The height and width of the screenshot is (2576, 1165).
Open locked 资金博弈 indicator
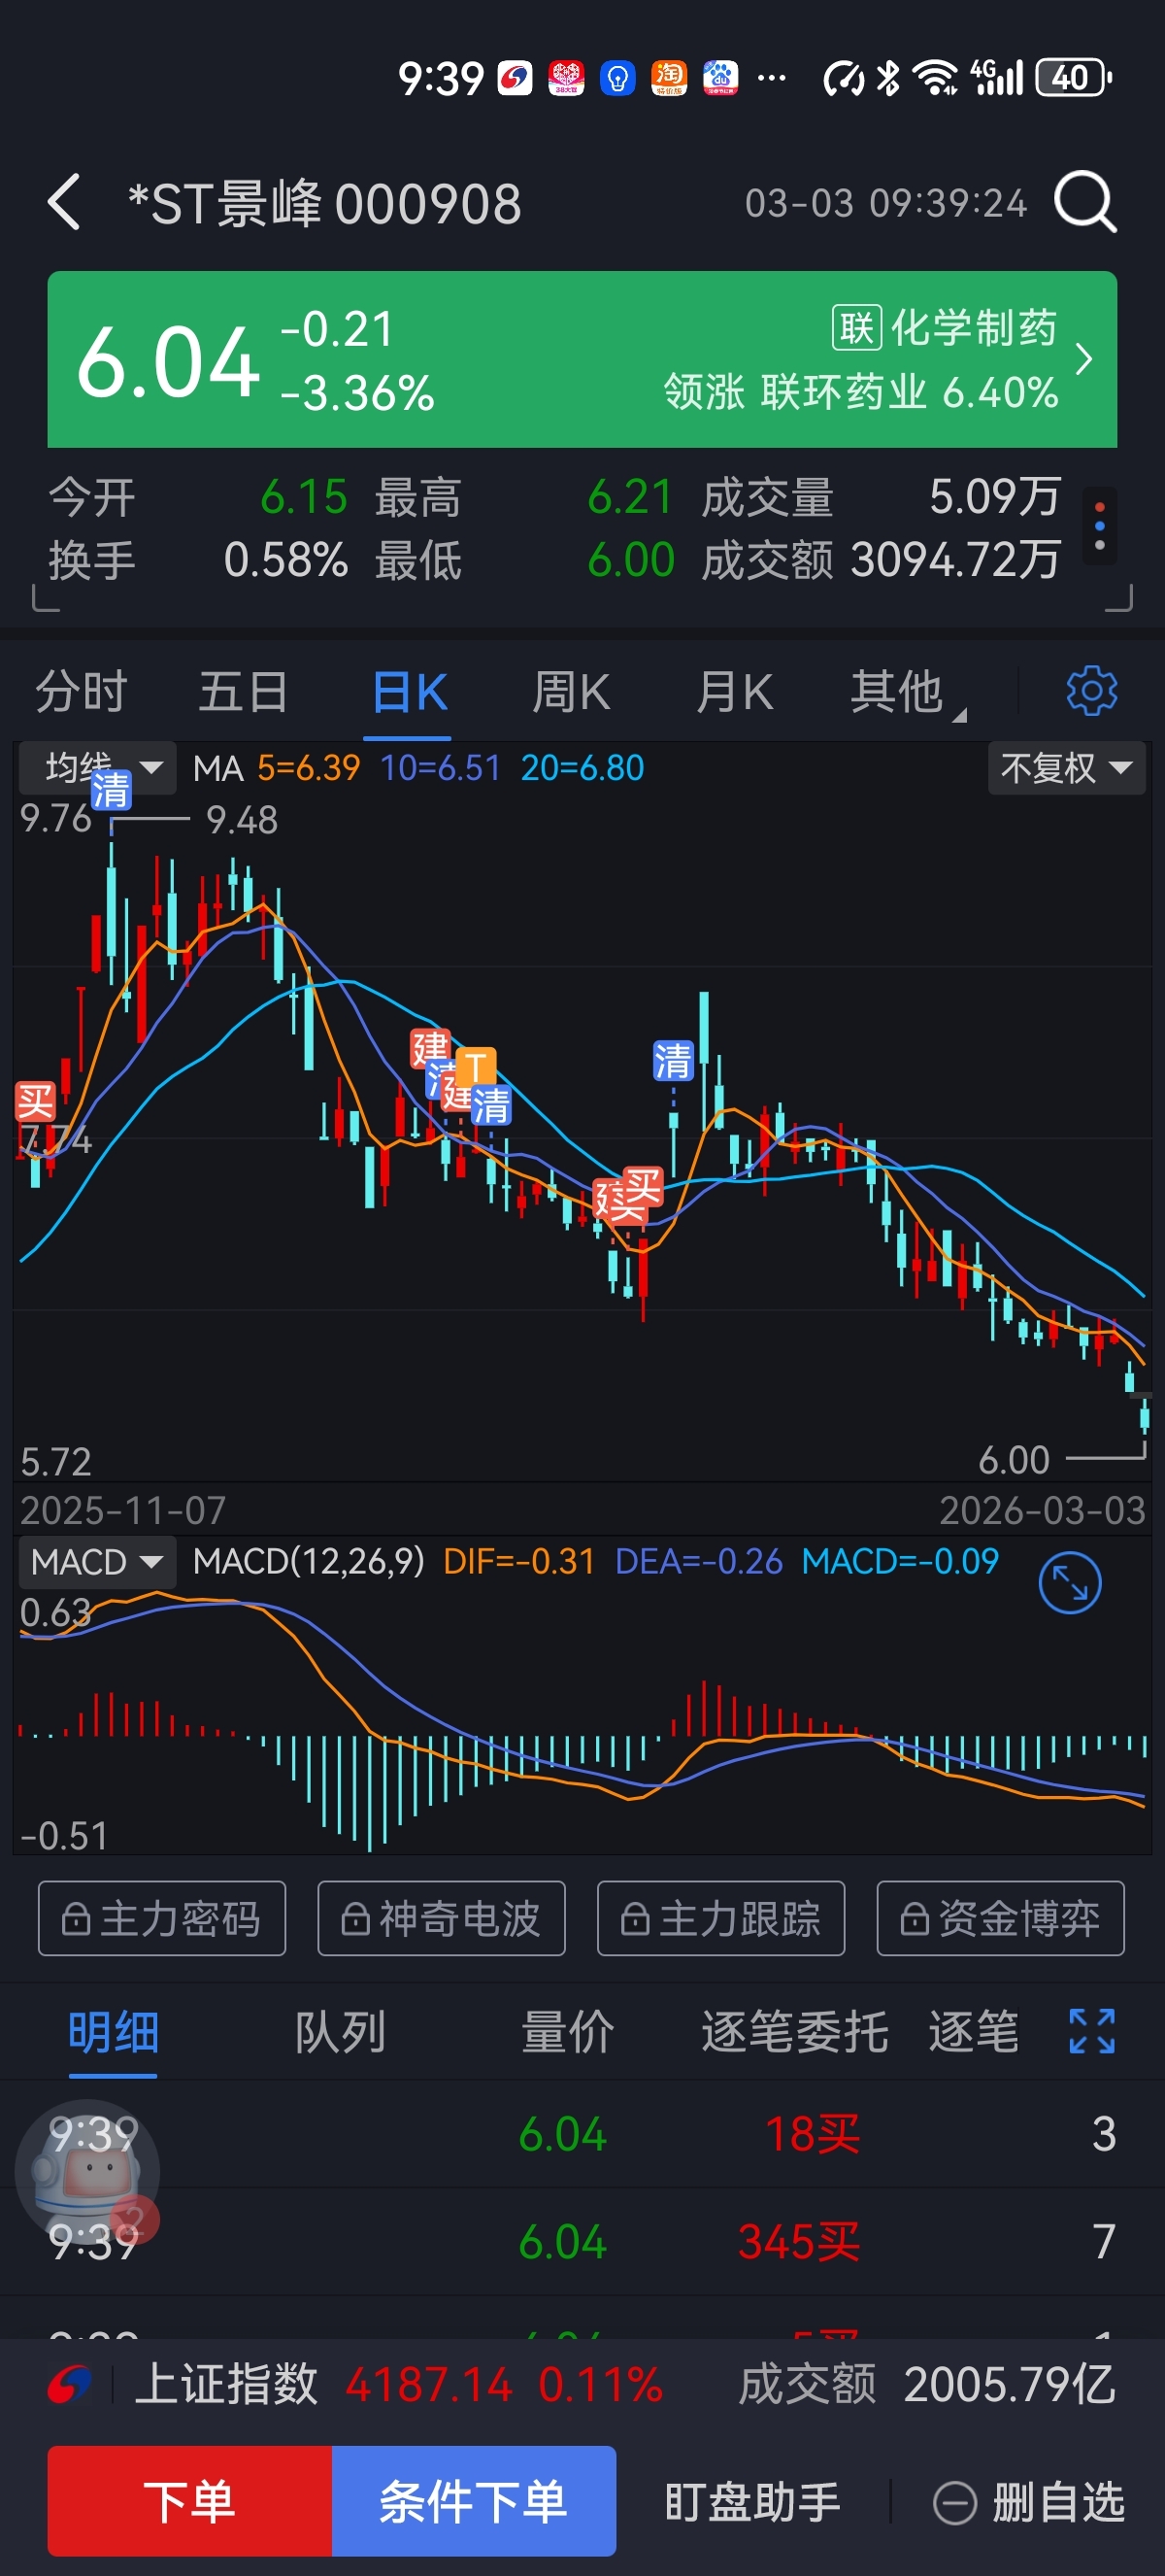[1000, 1918]
